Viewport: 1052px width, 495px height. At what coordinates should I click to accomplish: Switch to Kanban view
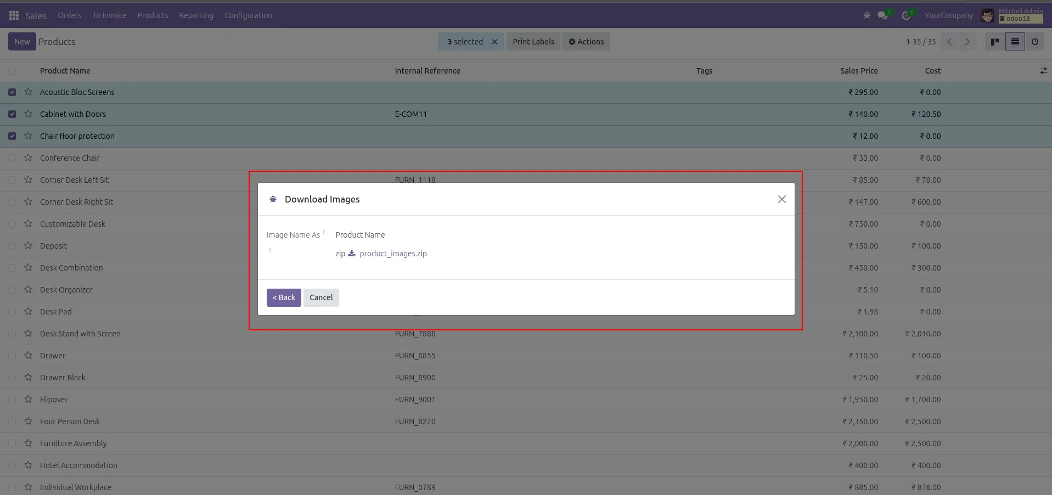[x=994, y=42]
